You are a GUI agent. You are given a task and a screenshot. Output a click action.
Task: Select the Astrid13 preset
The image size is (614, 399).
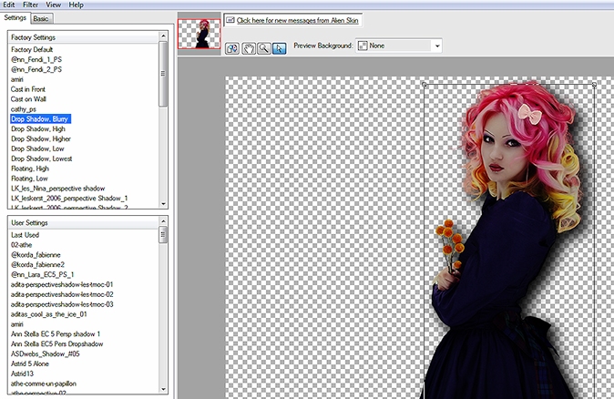coord(22,373)
